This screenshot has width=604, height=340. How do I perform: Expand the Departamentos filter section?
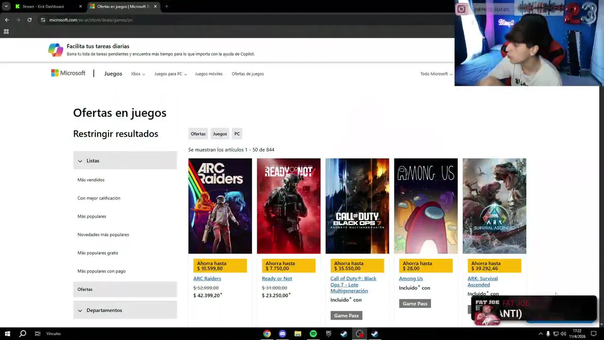(125, 310)
